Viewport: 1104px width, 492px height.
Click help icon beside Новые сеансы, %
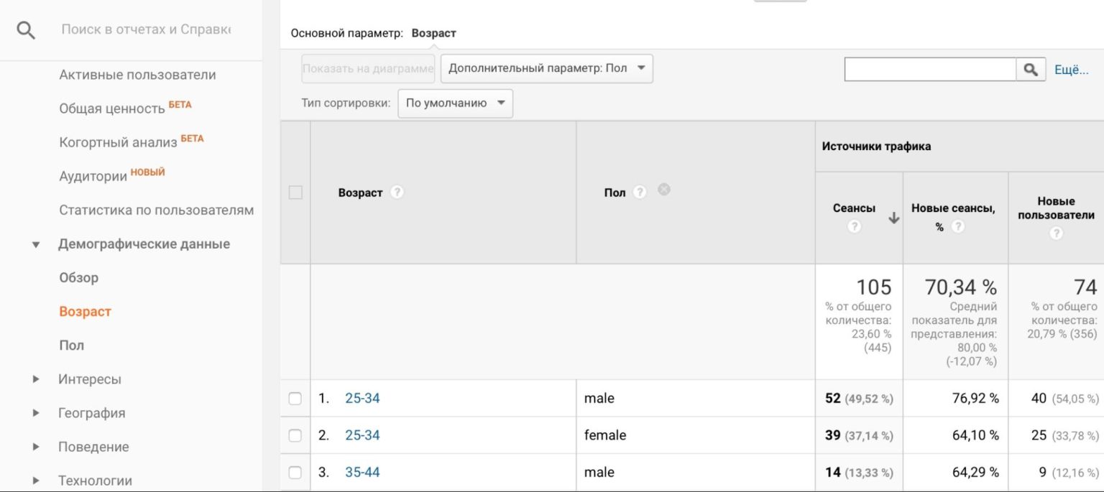(x=957, y=226)
